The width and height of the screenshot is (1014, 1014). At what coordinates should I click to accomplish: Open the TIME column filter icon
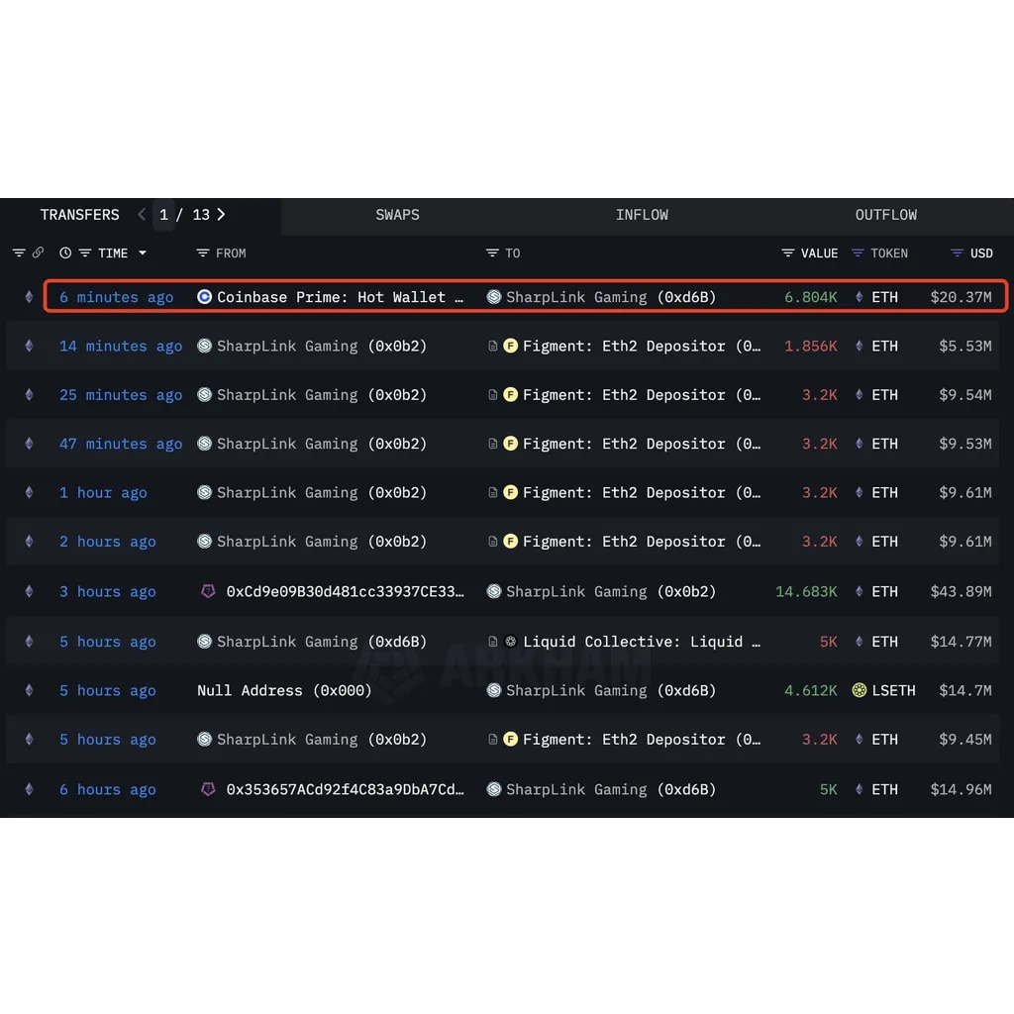pos(85,253)
